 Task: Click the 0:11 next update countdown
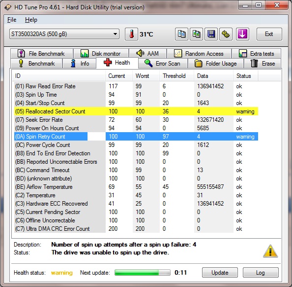pos(180,272)
